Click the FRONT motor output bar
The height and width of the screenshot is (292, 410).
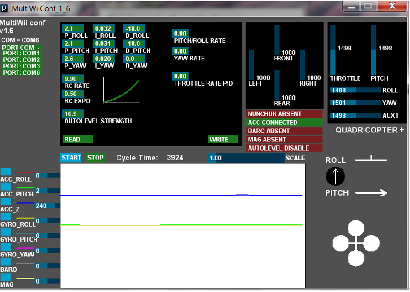click(277, 40)
